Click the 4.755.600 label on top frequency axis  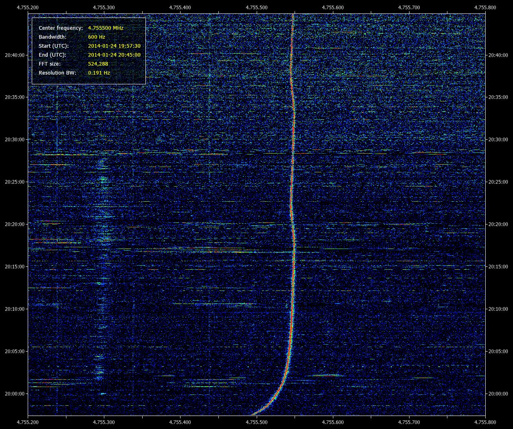[x=333, y=7]
